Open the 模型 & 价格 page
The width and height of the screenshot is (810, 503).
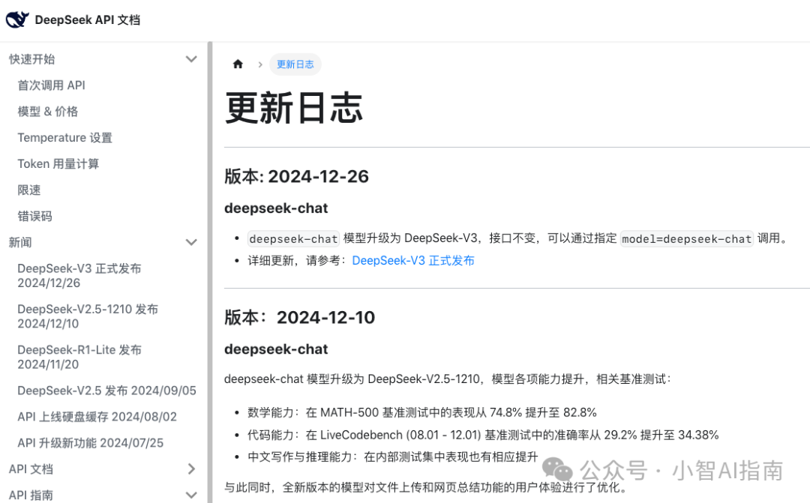click(x=48, y=112)
